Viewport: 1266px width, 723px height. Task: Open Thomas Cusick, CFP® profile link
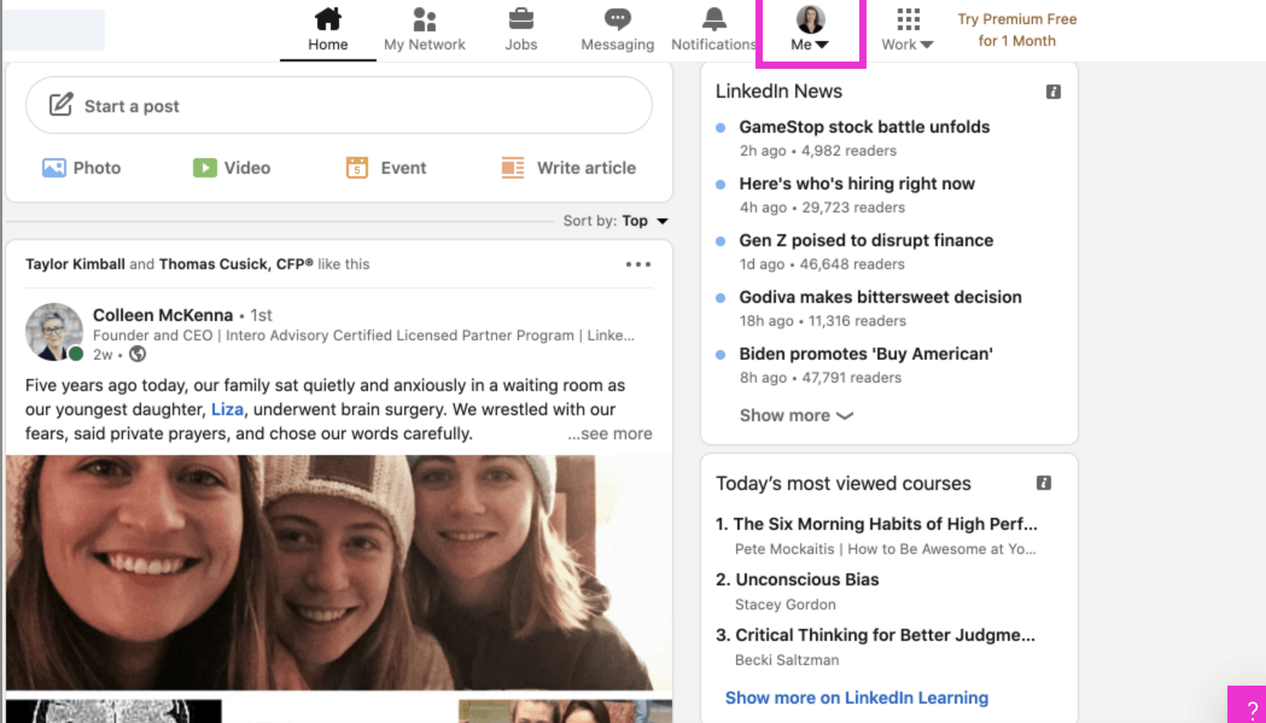[x=236, y=264]
